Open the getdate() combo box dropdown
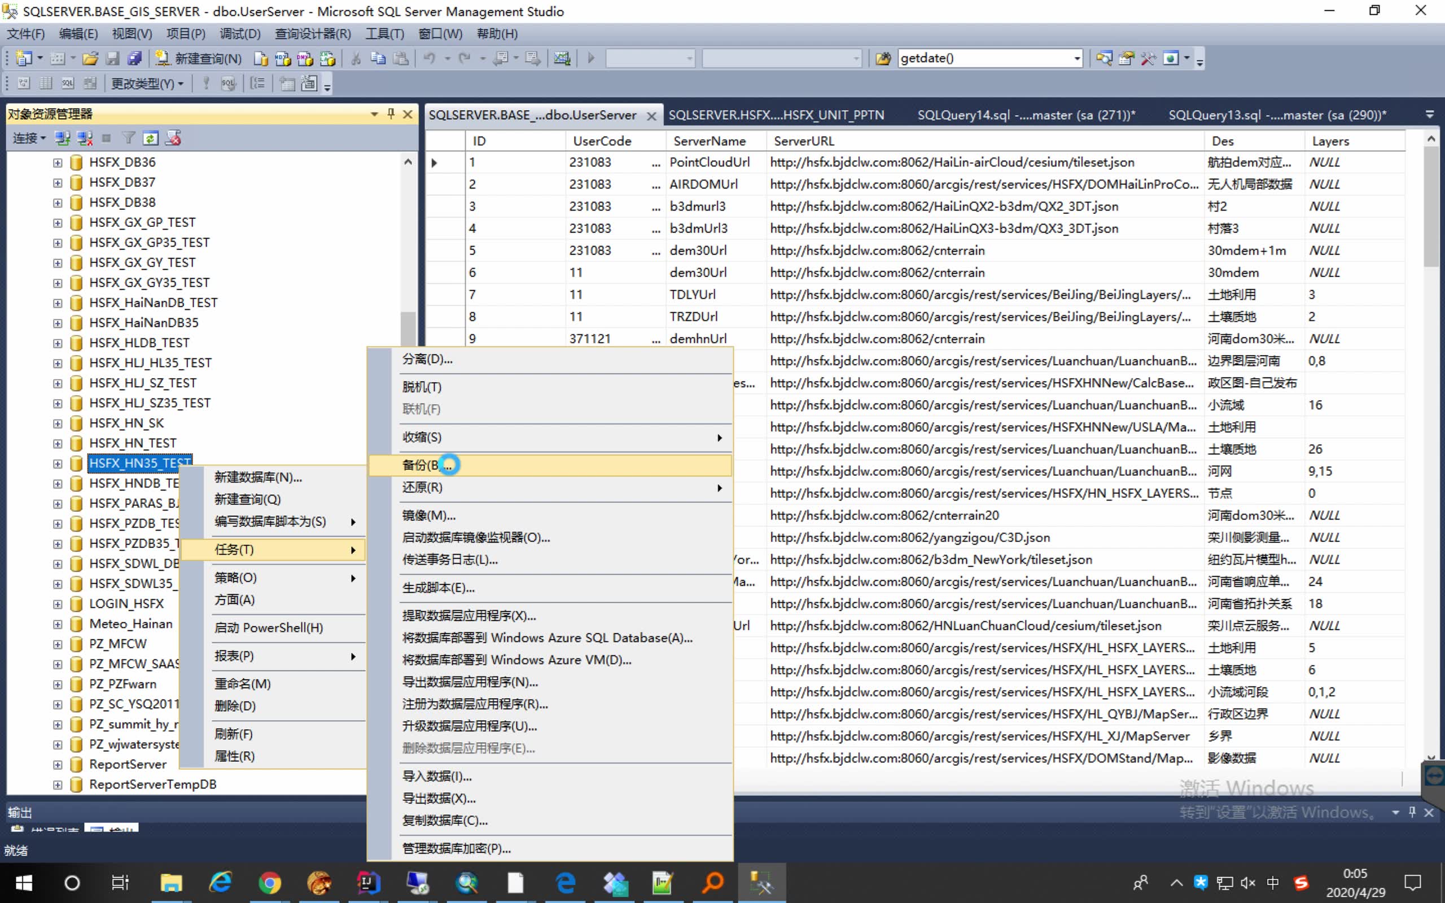 1076,58
